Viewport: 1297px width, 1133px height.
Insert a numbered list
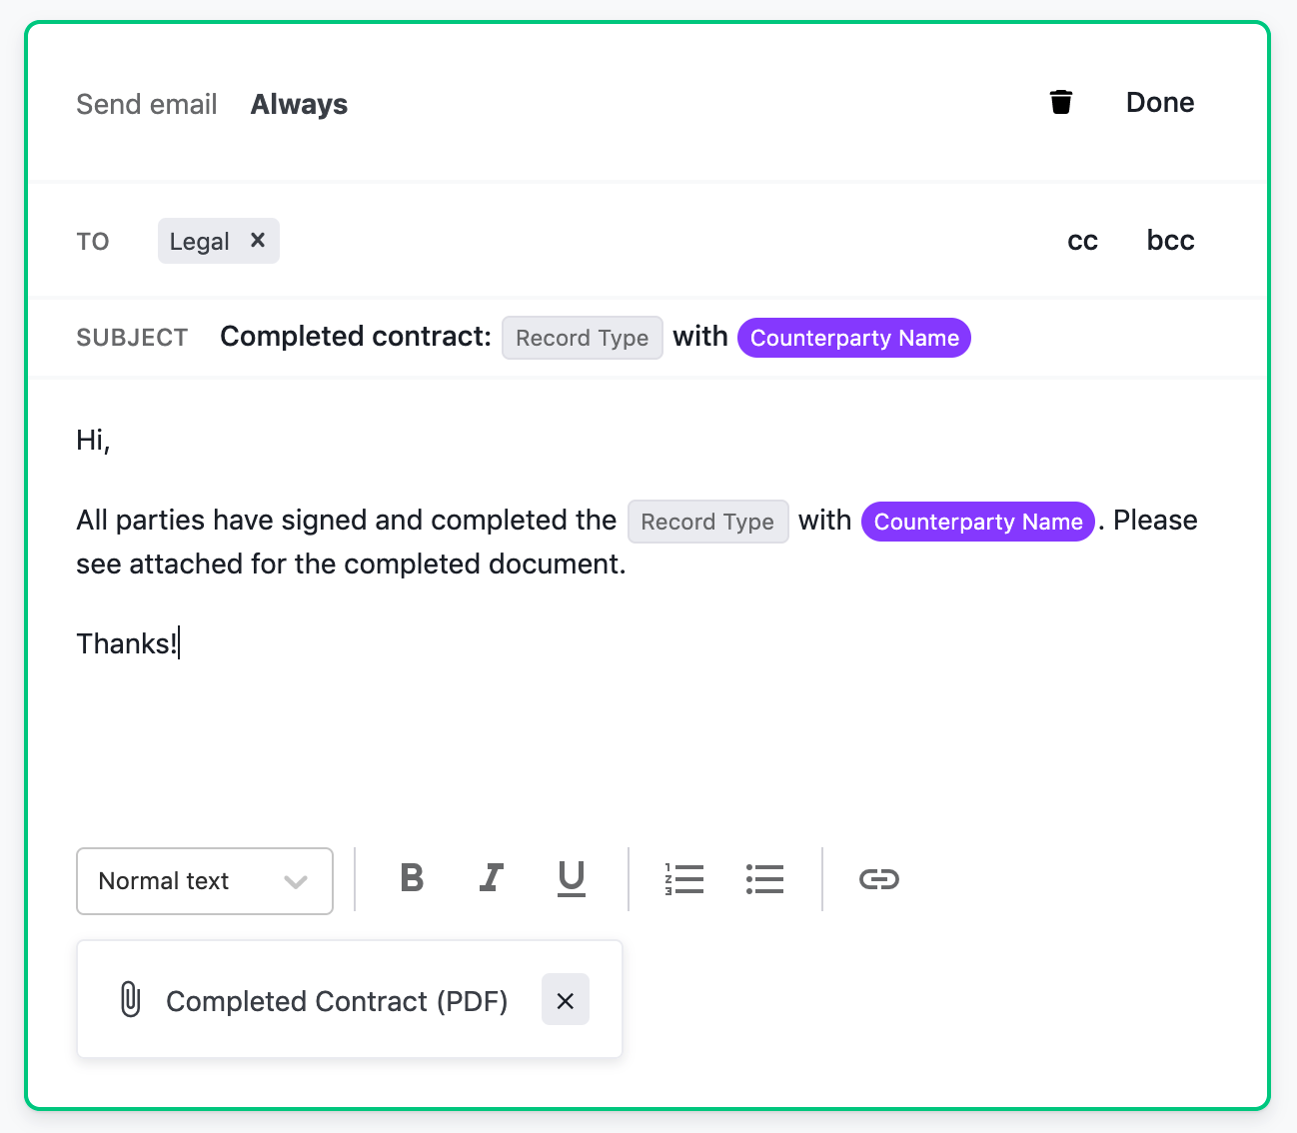[x=684, y=879]
